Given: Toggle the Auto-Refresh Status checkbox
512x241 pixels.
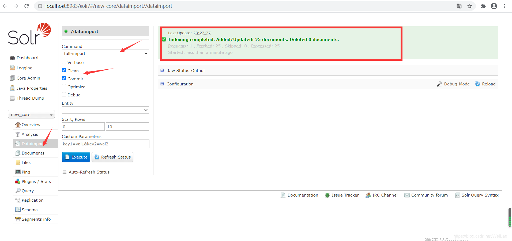Looking at the screenshot, I should click(65, 172).
